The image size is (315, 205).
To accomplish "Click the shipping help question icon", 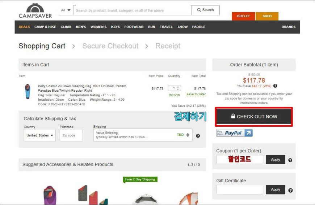I will [x=198, y=136].
